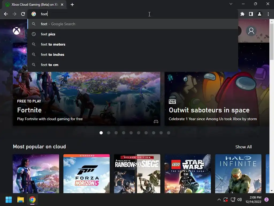The width and height of the screenshot is (274, 206).
Task: Click the Game Pass badge on Among Us banner
Action: tap(172, 102)
